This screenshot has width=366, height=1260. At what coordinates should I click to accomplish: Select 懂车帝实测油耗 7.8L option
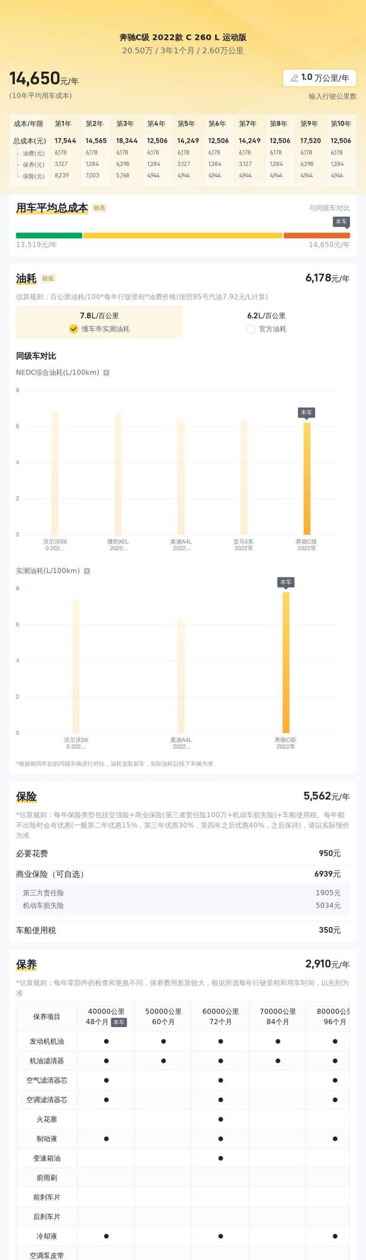pos(99,322)
